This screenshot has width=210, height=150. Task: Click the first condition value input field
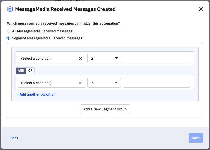pyautogui.click(x=156, y=58)
